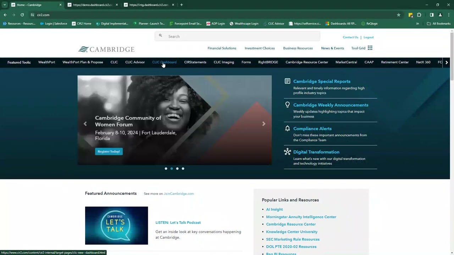
Task: Open the browser extensions puzzle icon
Action: [419, 15]
